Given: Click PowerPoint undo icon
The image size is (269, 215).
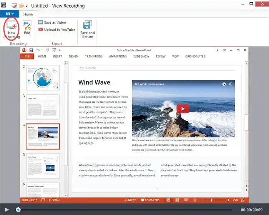Looking at the screenshot, I should point(38,50).
